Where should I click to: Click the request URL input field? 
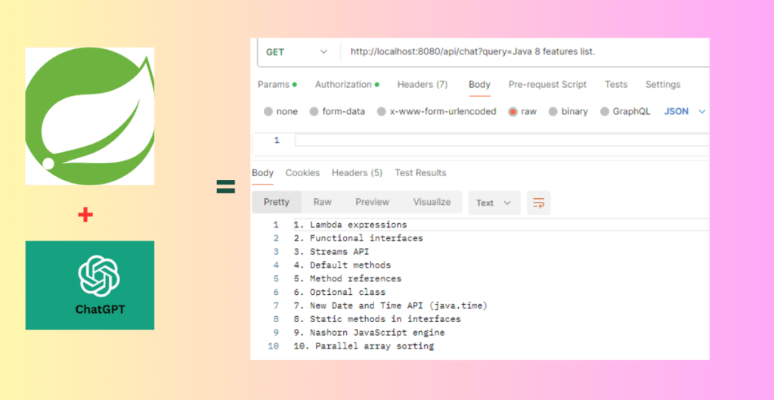(x=526, y=52)
